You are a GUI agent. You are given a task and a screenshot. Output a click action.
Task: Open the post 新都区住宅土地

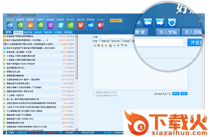point(14,72)
